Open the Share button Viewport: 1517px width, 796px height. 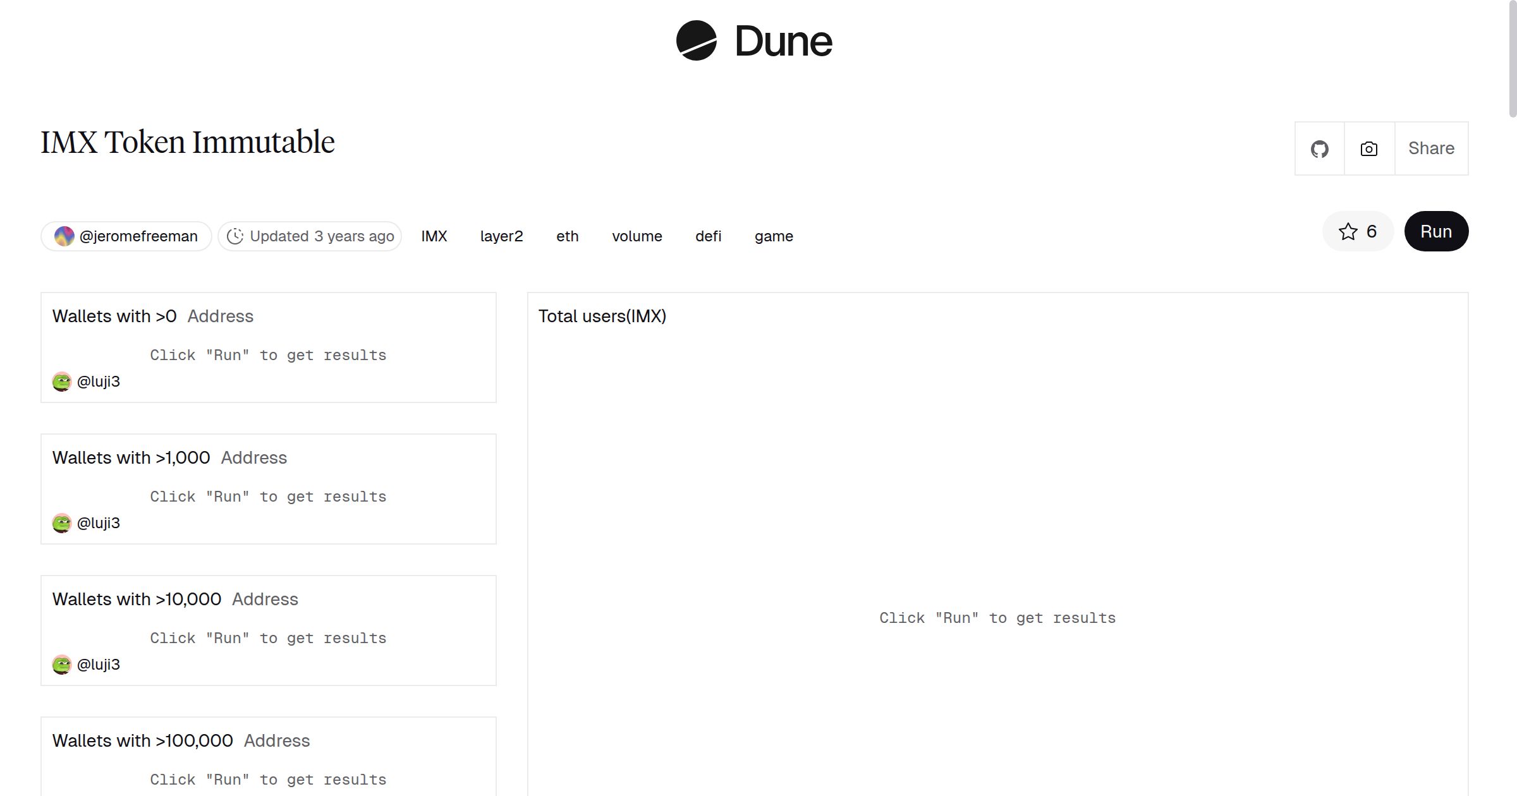coord(1431,148)
